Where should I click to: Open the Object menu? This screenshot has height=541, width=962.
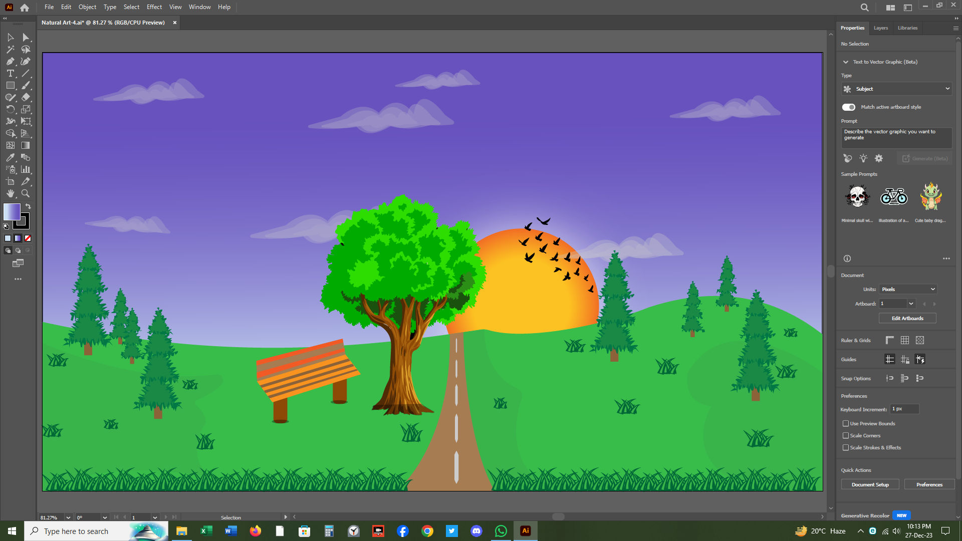[87, 7]
